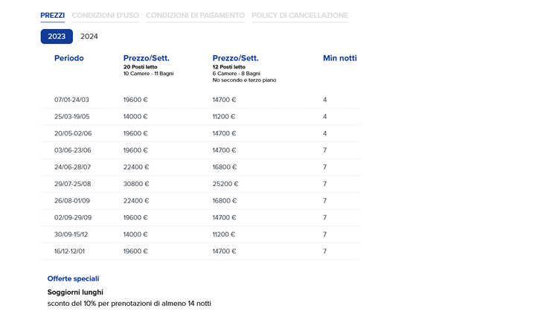The height and width of the screenshot is (332, 547).
Task: Click the Min notti column header
Action: (x=340, y=58)
